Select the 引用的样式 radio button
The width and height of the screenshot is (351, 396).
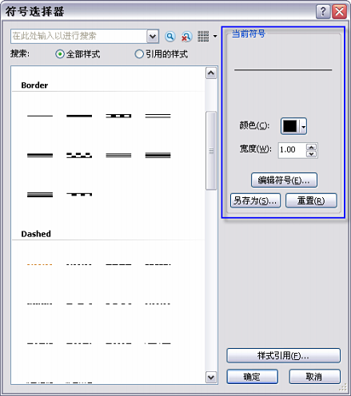[x=139, y=54]
